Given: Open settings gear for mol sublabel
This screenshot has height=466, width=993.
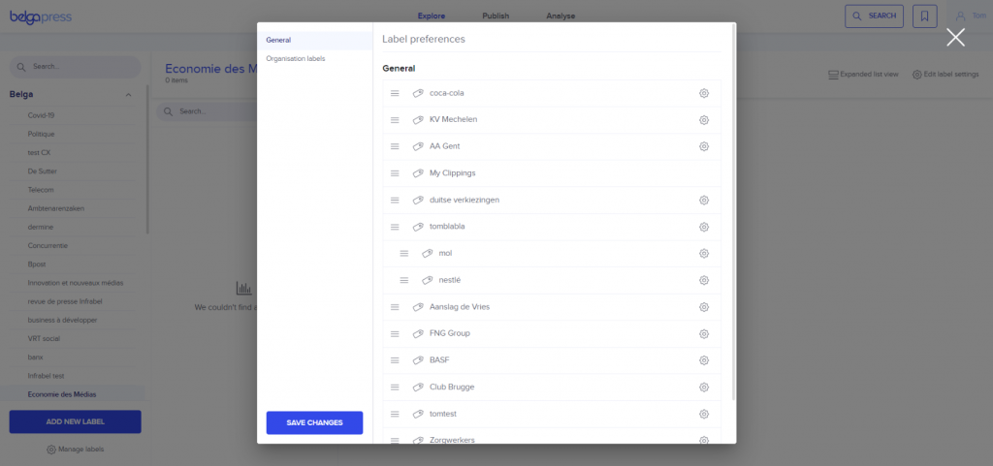Looking at the screenshot, I should click(704, 253).
